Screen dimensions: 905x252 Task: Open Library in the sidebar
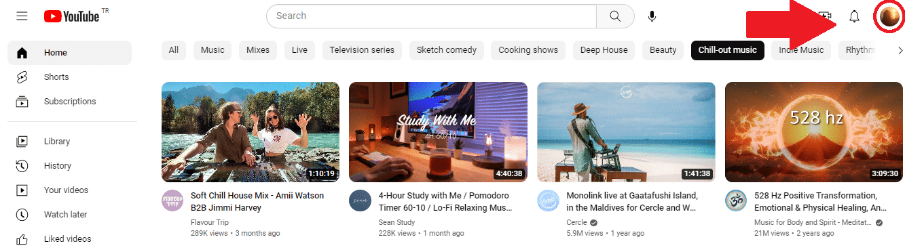click(70, 142)
